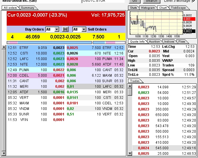Viewport: 198px width, 158px height.
Task: Open the Flow tab
Action: click(x=182, y=41)
